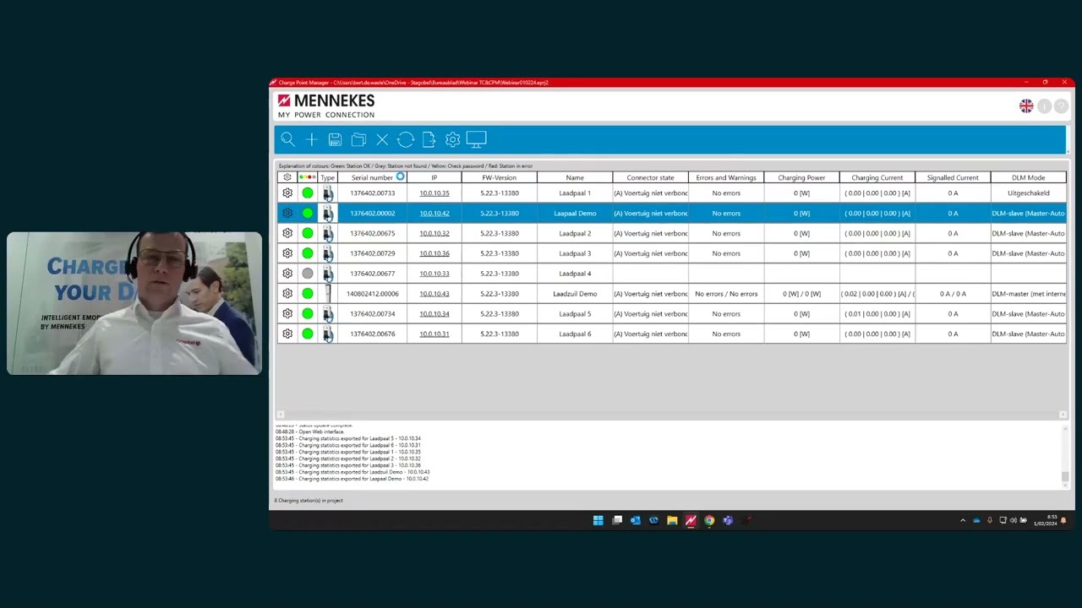Sort by Connector state column header
Image resolution: width=1082 pixels, height=608 pixels.
pos(650,178)
